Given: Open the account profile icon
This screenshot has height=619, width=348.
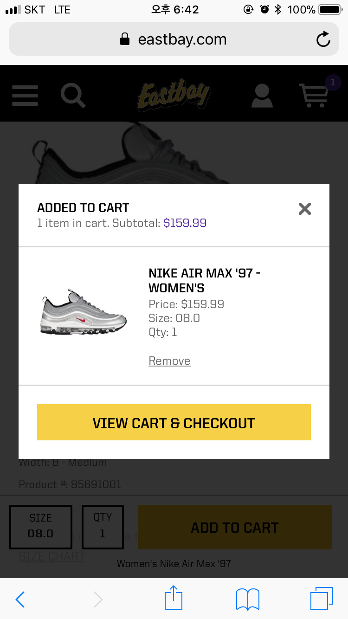Looking at the screenshot, I should (262, 96).
